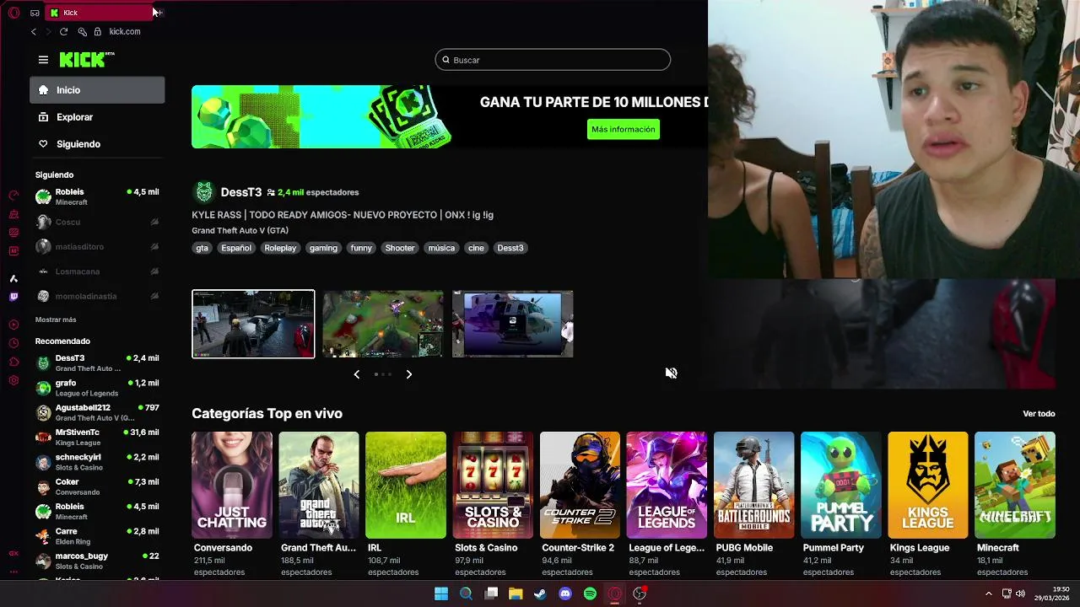
Task: Click the Kick logo
Action: click(x=87, y=59)
